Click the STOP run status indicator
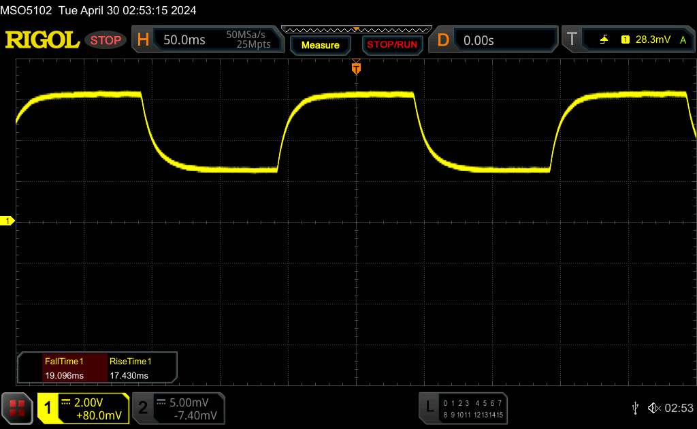Viewport: 697px width, 429px height. [x=106, y=40]
